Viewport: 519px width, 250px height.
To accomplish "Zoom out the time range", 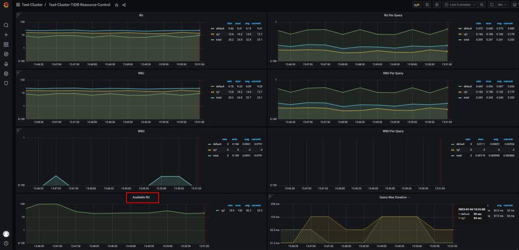I will (482, 5).
